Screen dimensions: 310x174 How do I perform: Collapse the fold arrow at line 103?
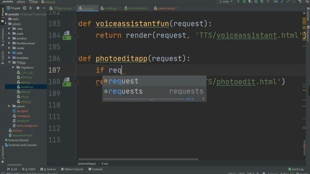point(76,24)
